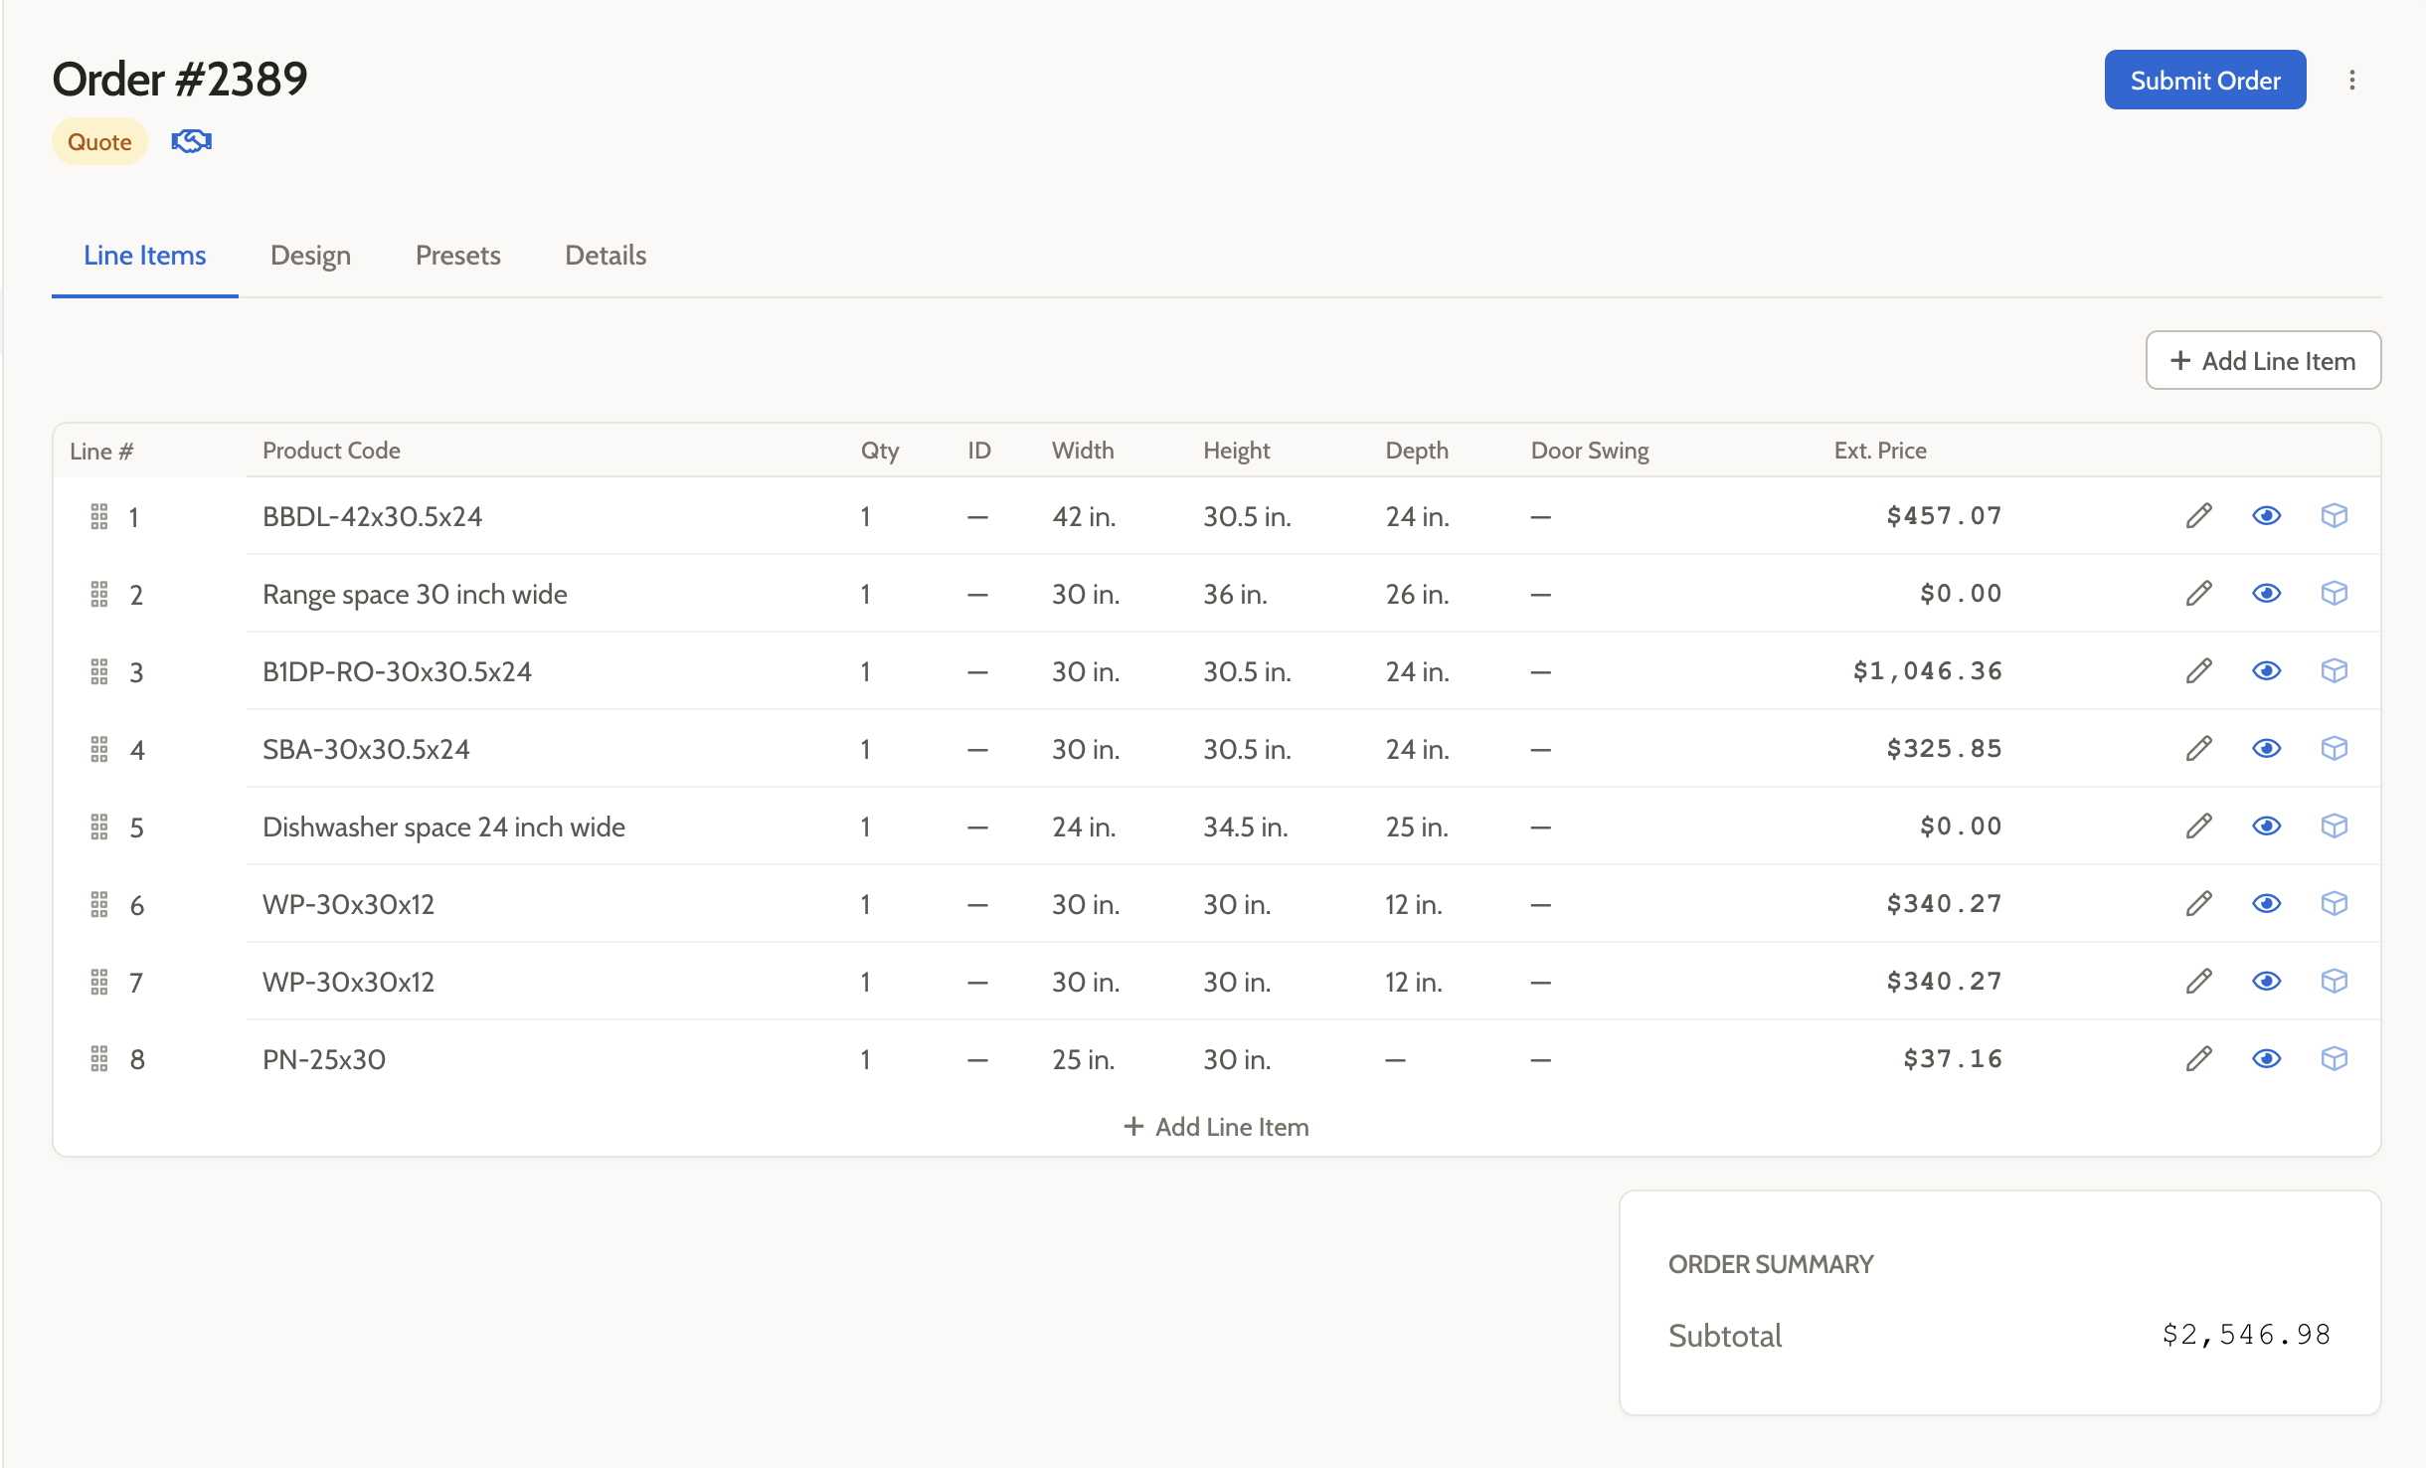Click the Order #2389 heading
Viewport: 2426px width, 1468px height.
click(180, 79)
